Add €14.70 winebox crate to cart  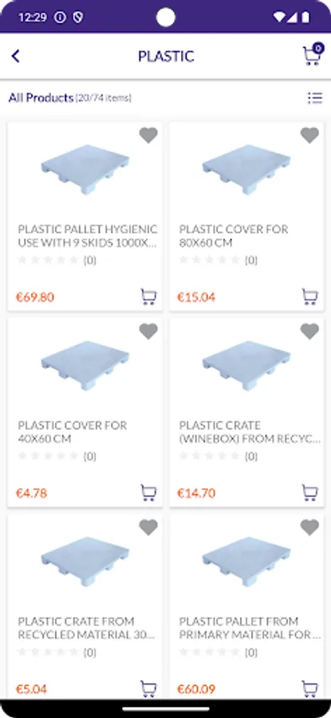tap(310, 493)
